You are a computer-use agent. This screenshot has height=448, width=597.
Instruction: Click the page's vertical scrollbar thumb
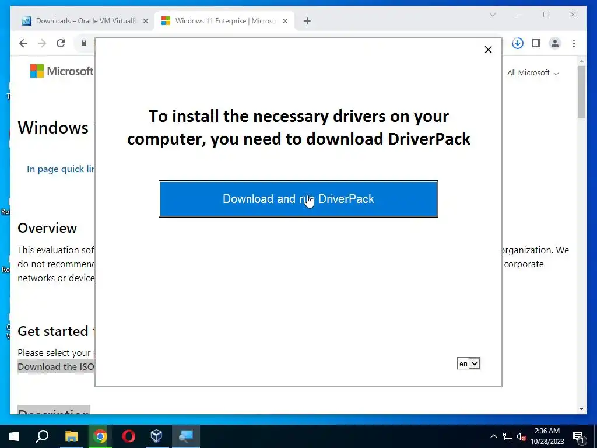pyautogui.click(x=581, y=92)
